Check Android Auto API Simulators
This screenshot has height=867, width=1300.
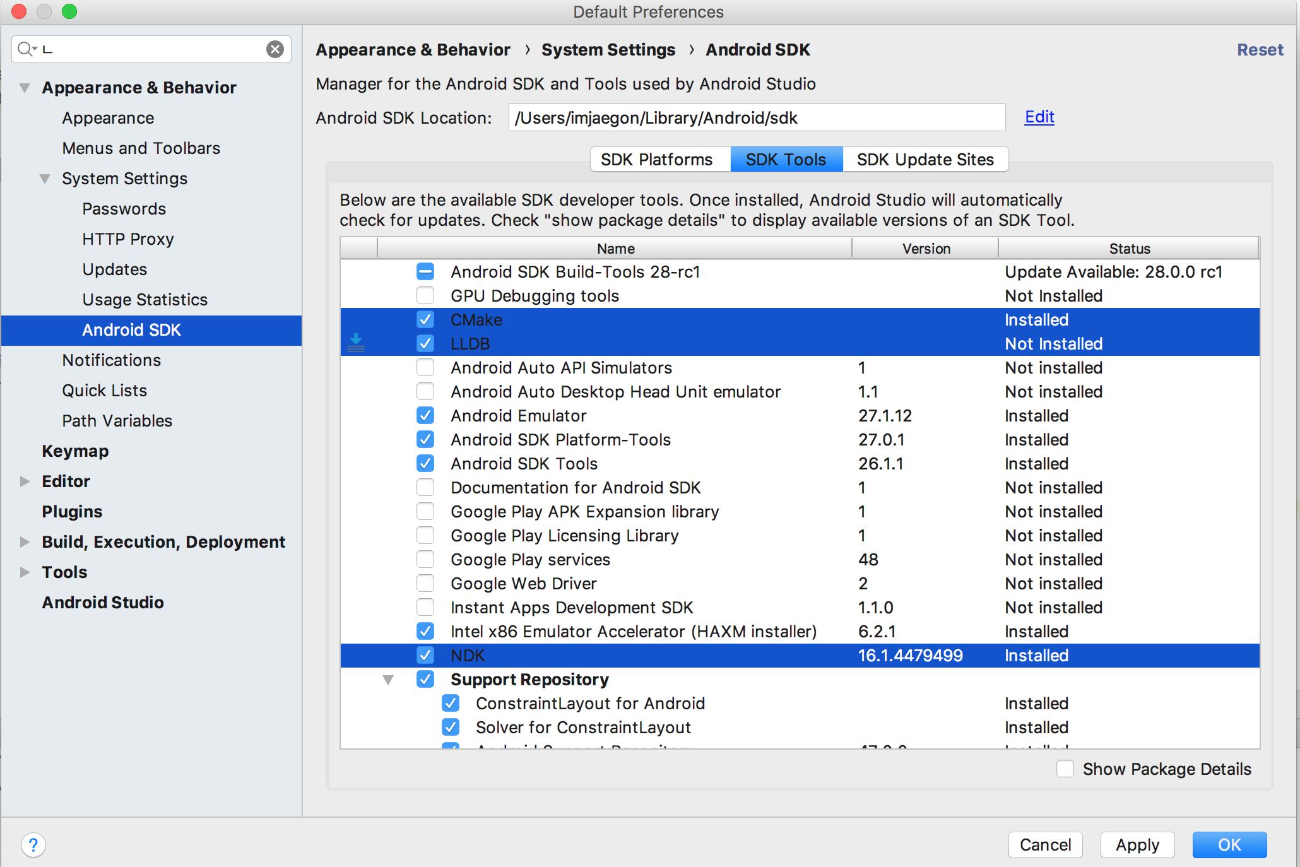[425, 367]
